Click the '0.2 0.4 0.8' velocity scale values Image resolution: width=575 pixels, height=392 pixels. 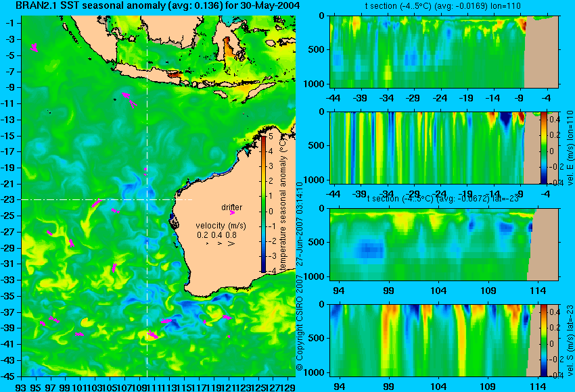pyautogui.click(x=216, y=235)
